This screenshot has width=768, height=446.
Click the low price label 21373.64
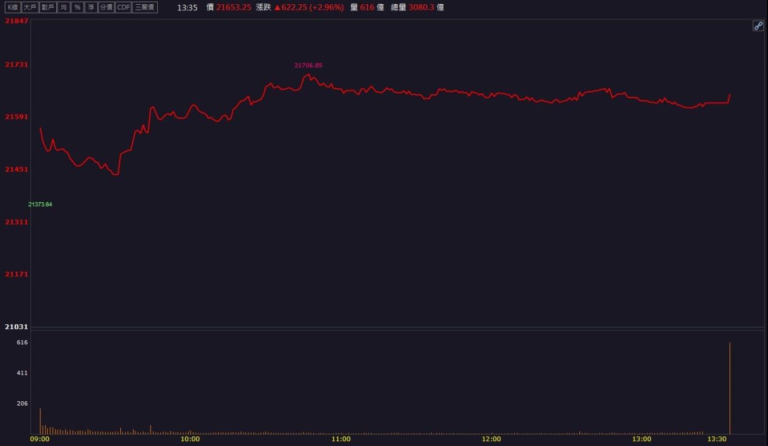(x=40, y=205)
